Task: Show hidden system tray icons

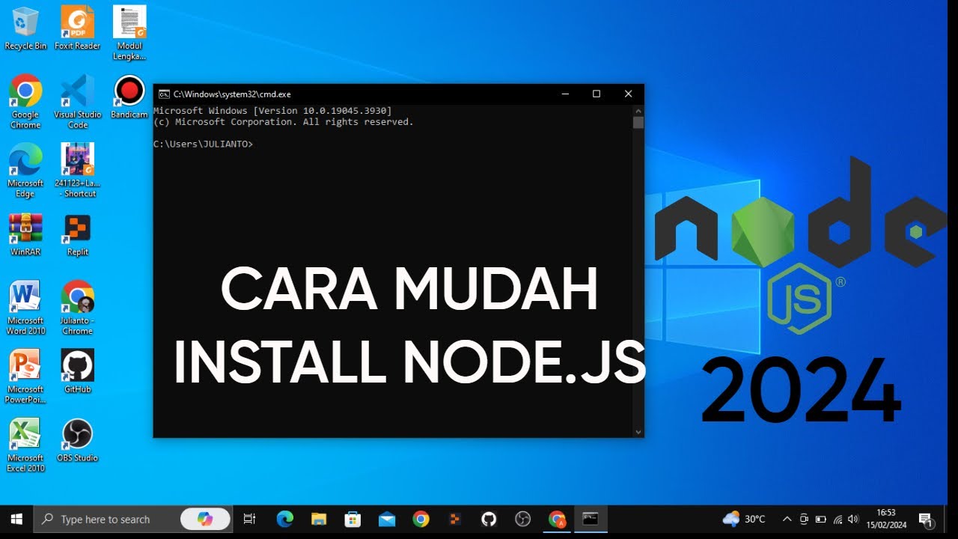Action: coord(787,519)
